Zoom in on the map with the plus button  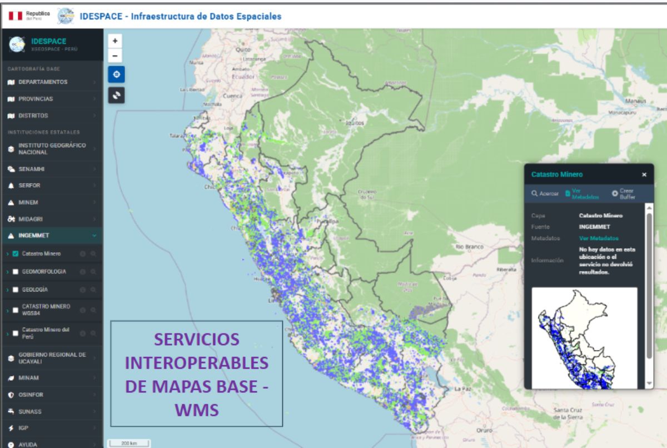[x=115, y=41]
